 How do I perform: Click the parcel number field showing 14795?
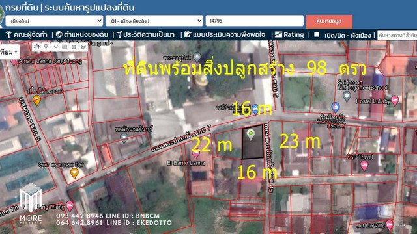255,21
